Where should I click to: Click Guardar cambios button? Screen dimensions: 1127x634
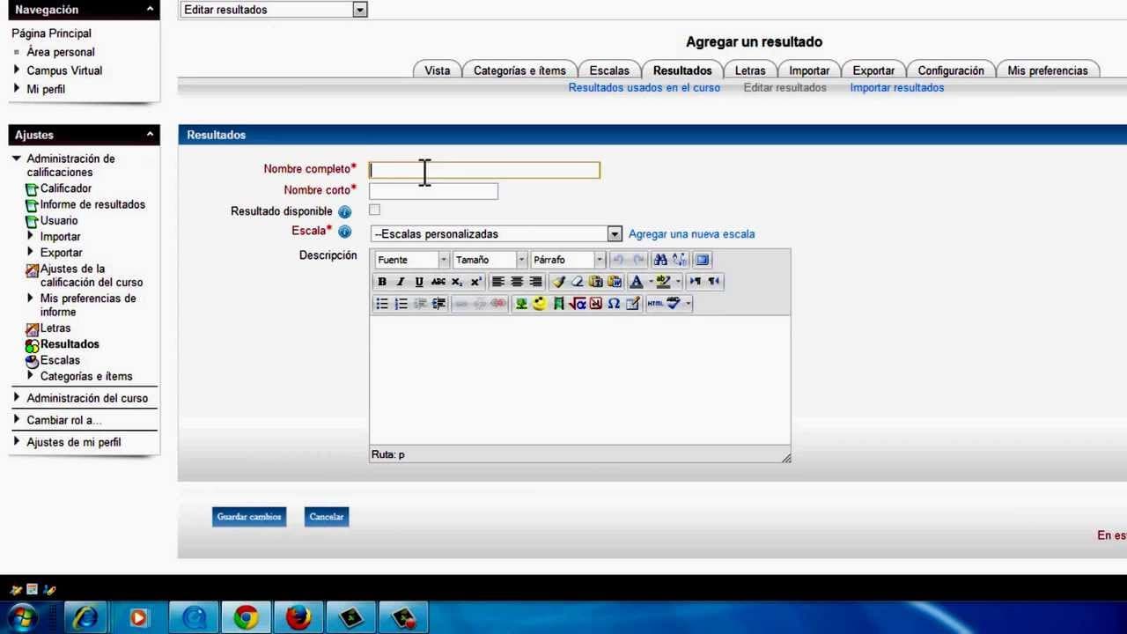(249, 517)
